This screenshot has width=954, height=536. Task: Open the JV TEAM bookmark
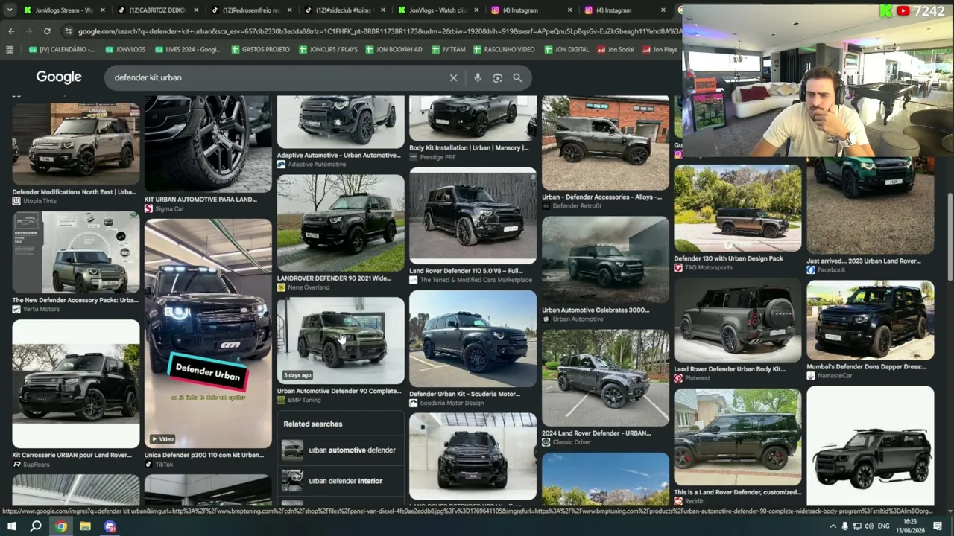[448, 49]
